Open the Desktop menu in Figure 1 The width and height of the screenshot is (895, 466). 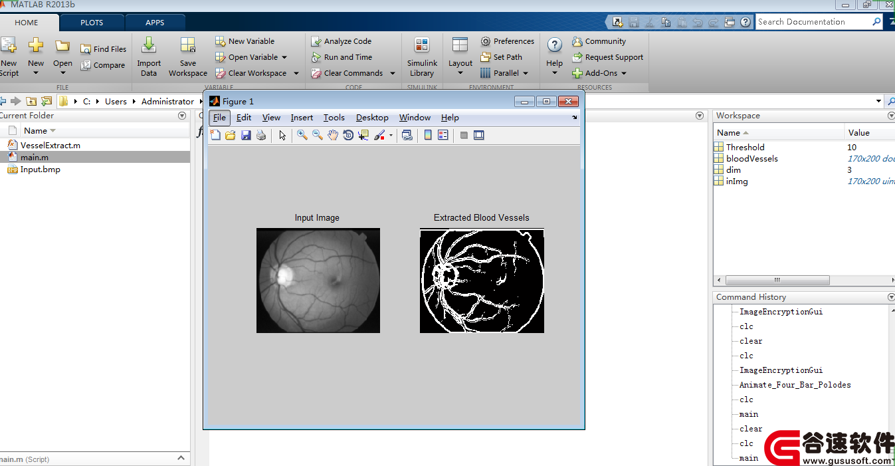pos(372,118)
